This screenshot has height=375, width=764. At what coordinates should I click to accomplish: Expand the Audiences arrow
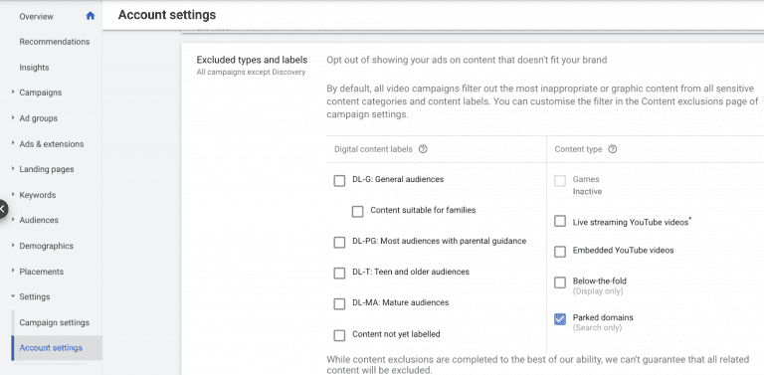click(13, 220)
